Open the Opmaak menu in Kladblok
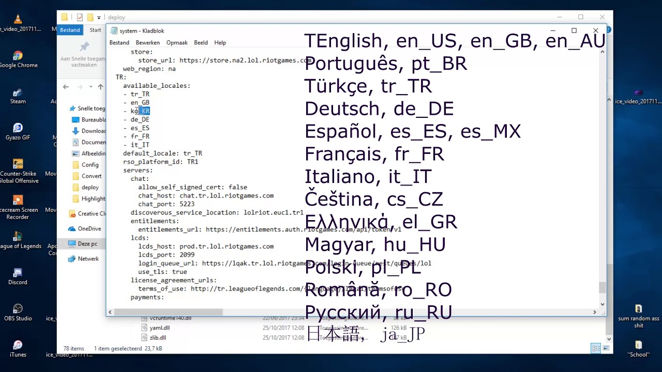This screenshot has width=662, height=372. coord(177,42)
